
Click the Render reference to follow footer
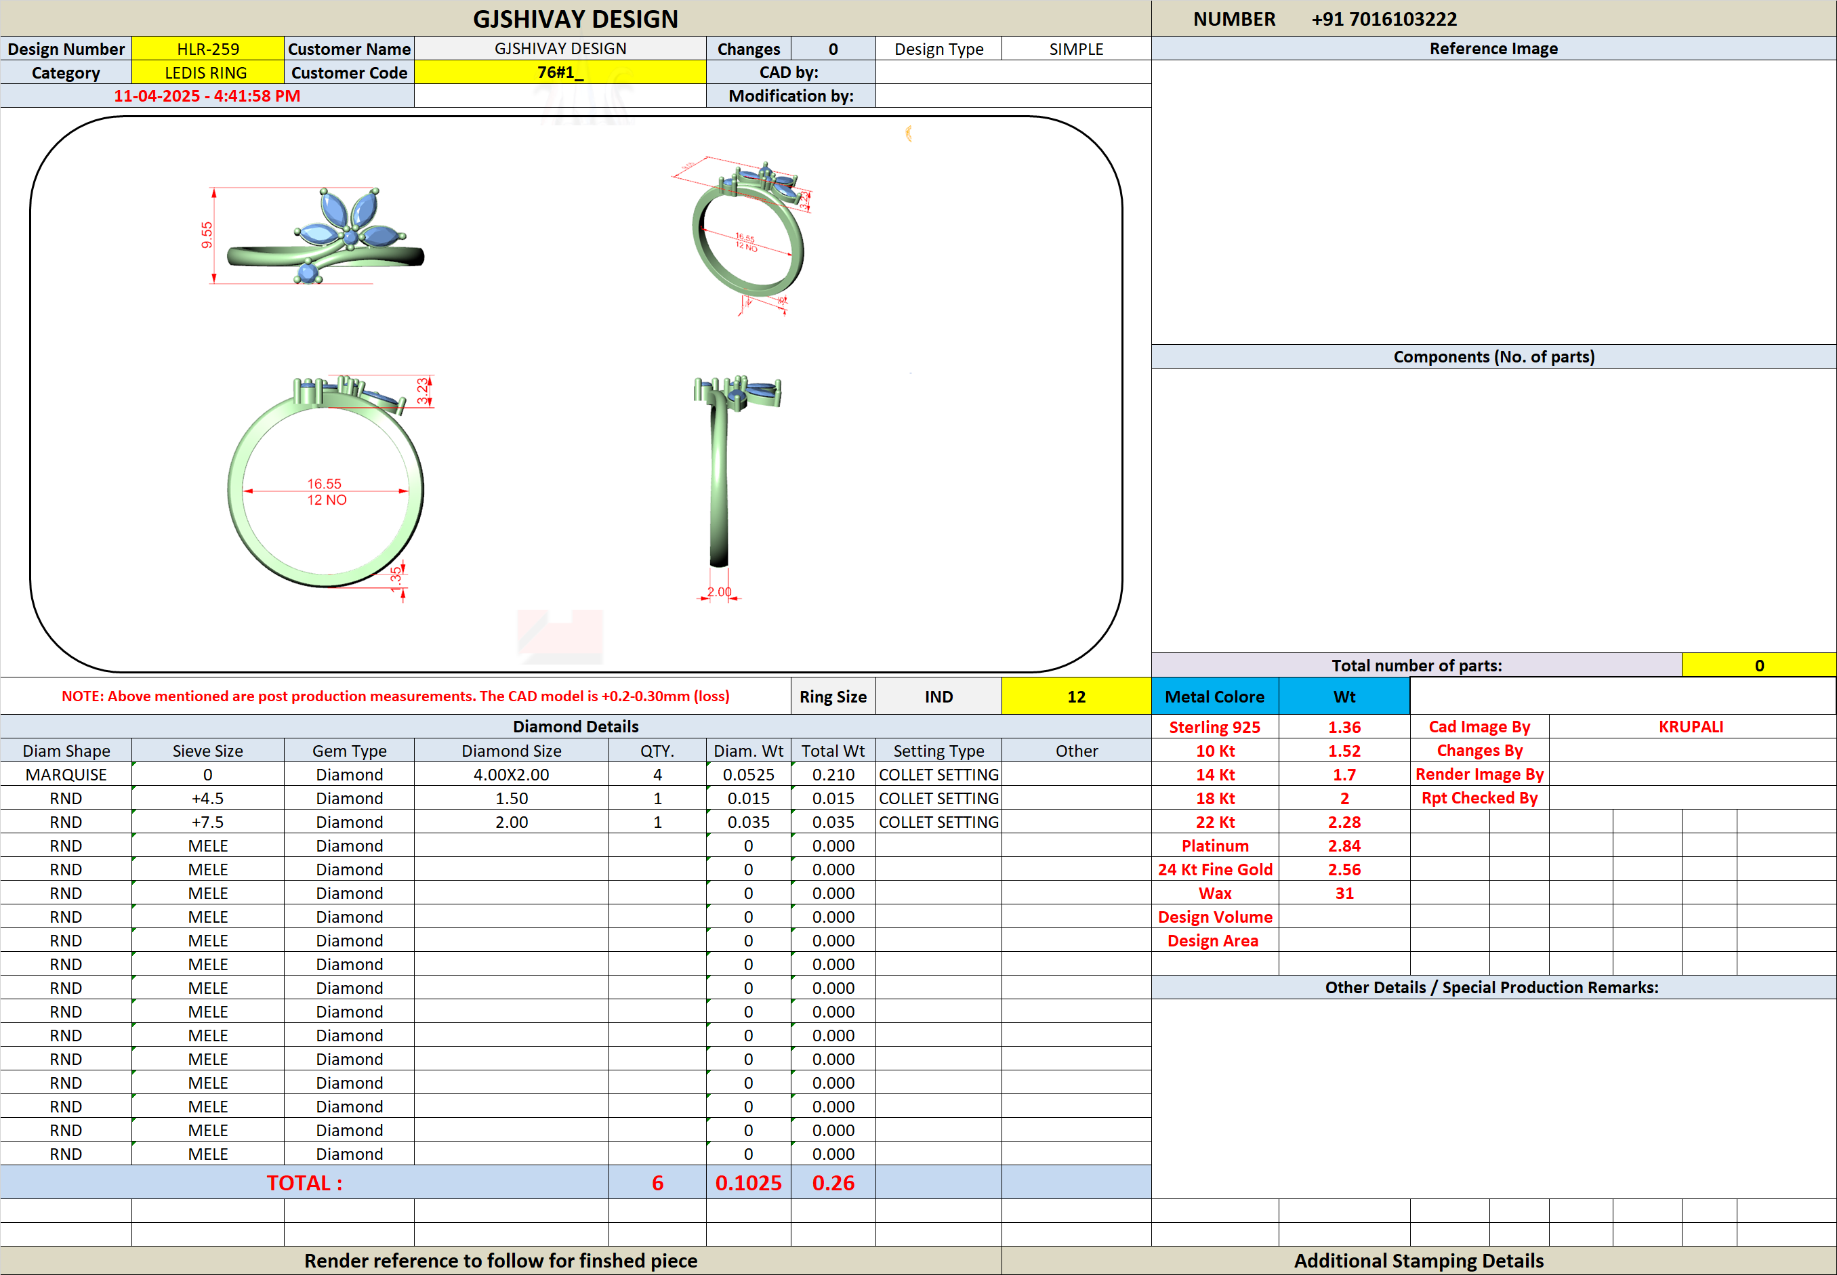click(500, 1261)
